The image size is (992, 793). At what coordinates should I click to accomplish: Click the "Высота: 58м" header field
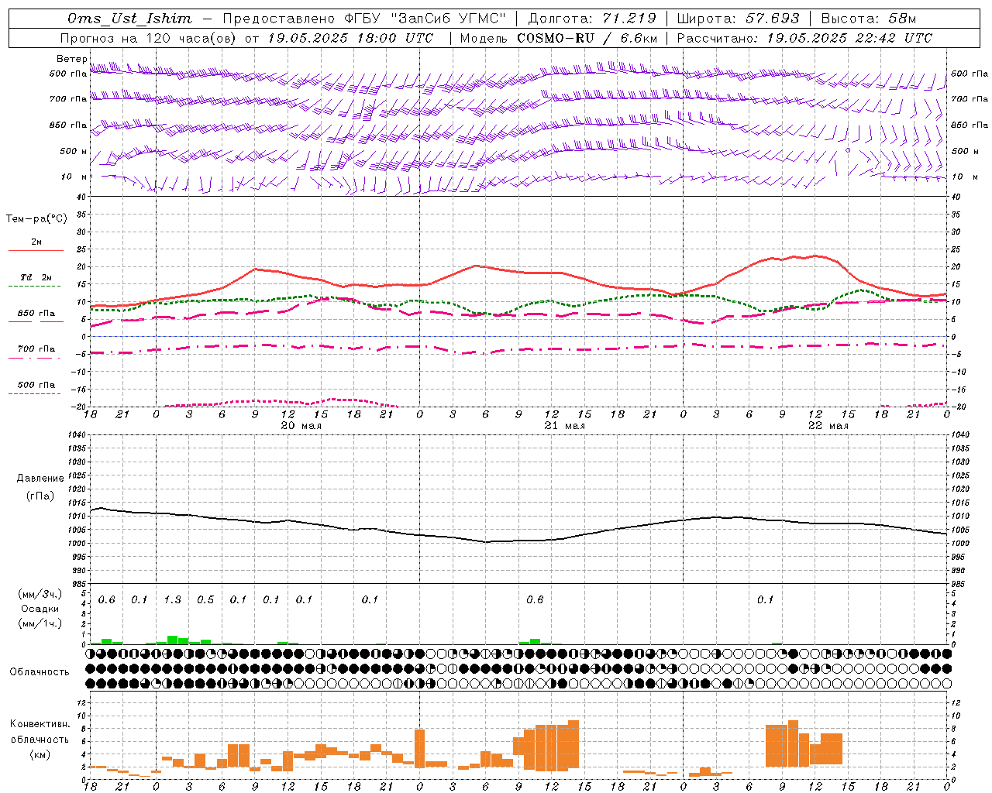click(868, 19)
